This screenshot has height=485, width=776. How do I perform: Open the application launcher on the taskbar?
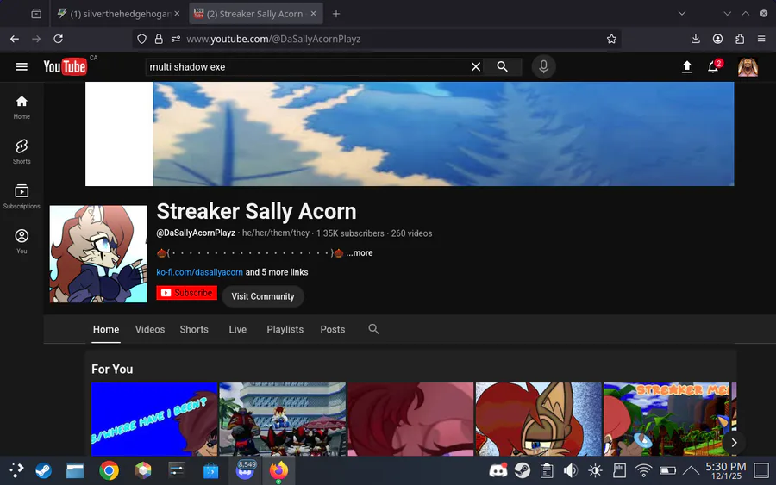tap(16, 470)
